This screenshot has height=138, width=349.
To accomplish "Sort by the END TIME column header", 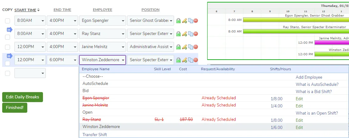I will [62, 10].
